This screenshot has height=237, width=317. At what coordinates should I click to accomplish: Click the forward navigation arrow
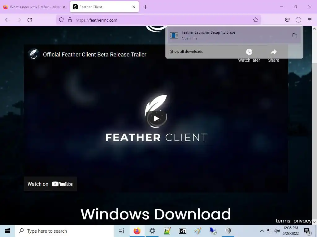coord(19,20)
